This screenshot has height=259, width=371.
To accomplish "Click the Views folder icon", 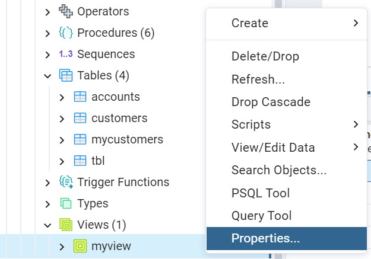I will coord(66,225).
